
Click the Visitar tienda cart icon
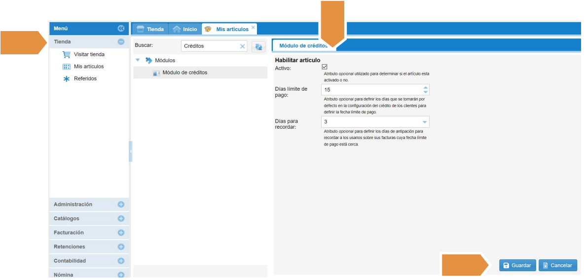pyautogui.click(x=67, y=54)
